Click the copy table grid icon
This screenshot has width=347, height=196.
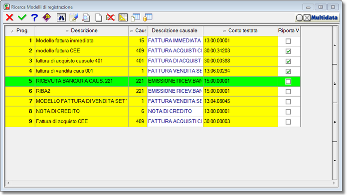click(x=135, y=17)
